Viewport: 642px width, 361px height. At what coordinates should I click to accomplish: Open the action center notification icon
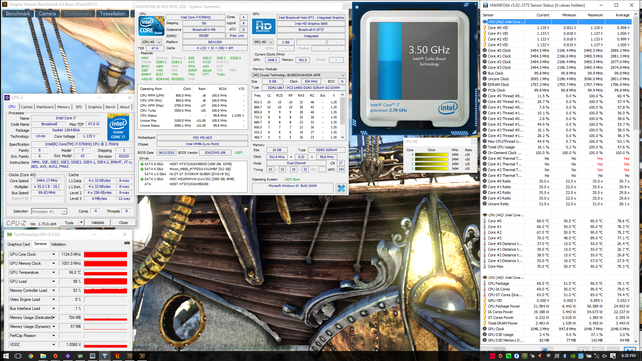pos(613,356)
